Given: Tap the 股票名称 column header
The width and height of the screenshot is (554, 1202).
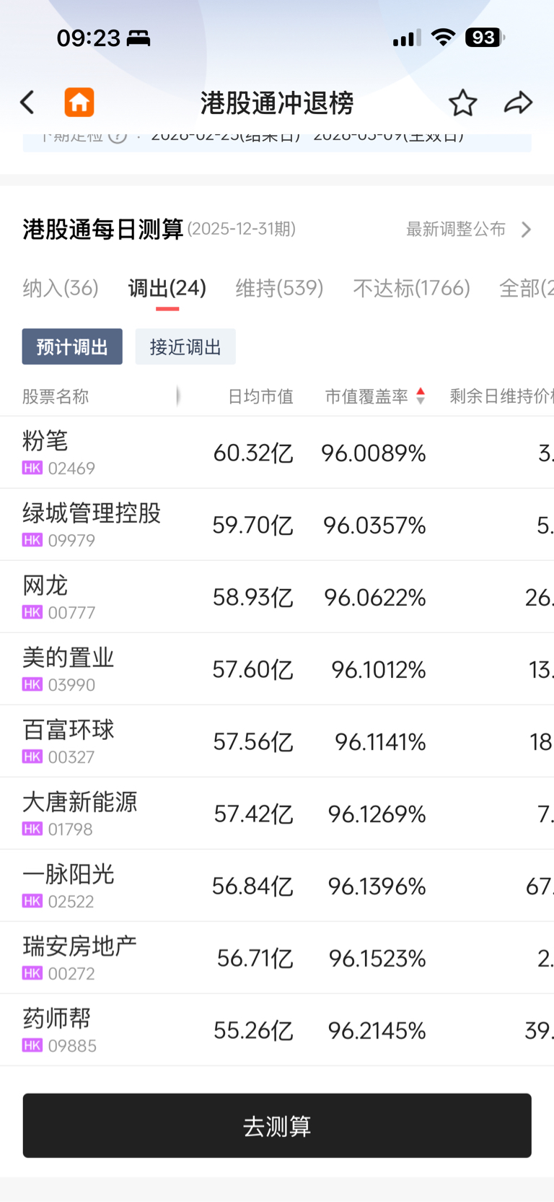Looking at the screenshot, I should click(56, 396).
